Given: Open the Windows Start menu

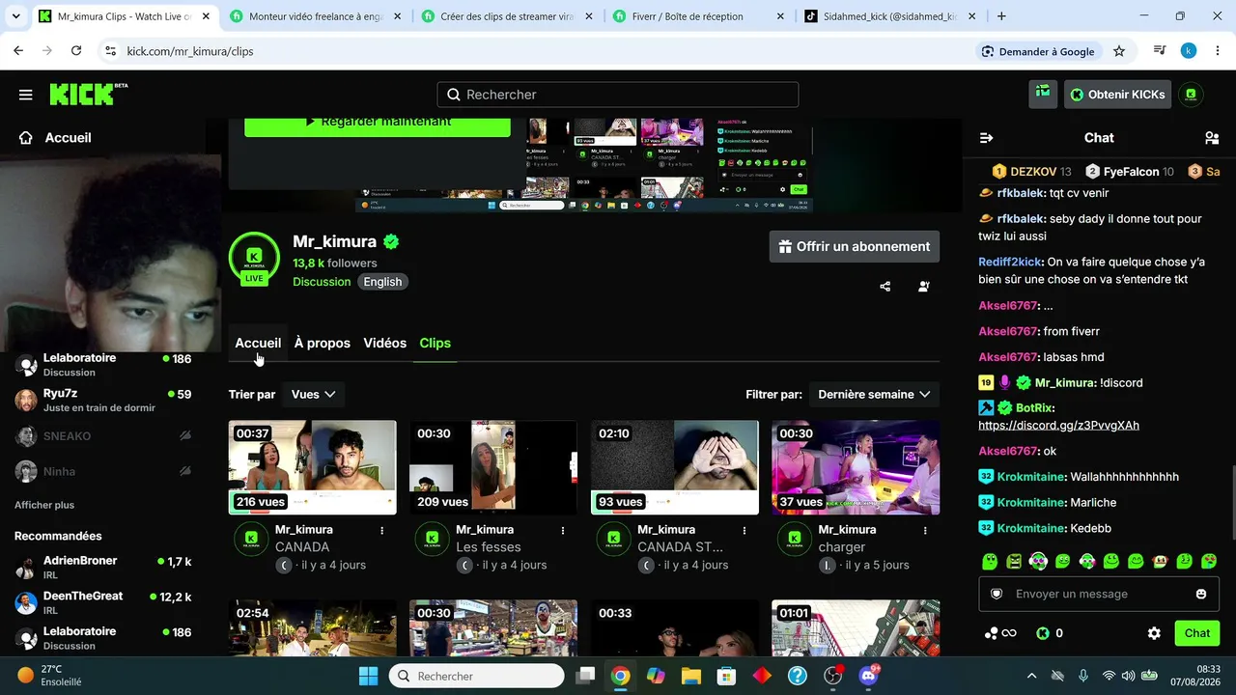Looking at the screenshot, I should coord(369,676).
